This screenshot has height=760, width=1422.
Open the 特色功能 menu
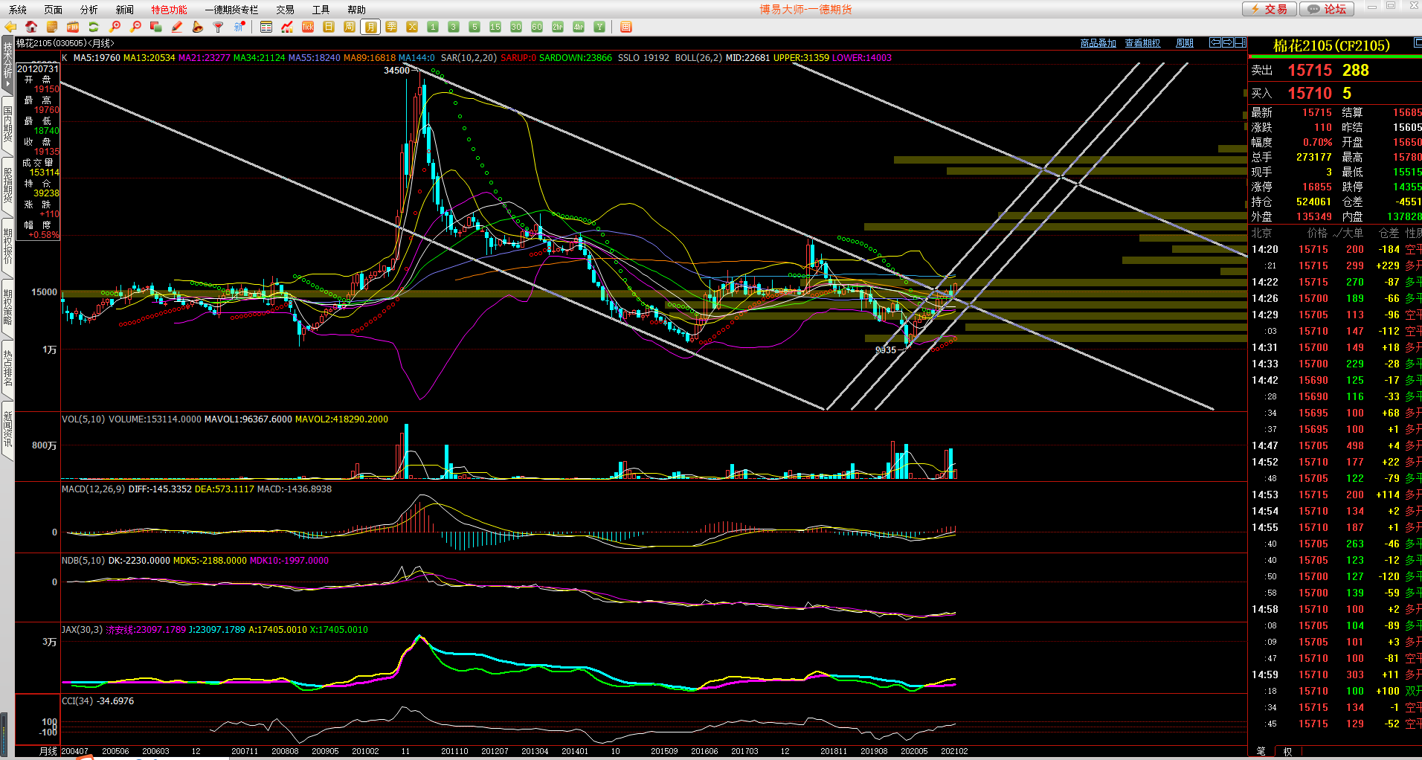coord(170,10)
